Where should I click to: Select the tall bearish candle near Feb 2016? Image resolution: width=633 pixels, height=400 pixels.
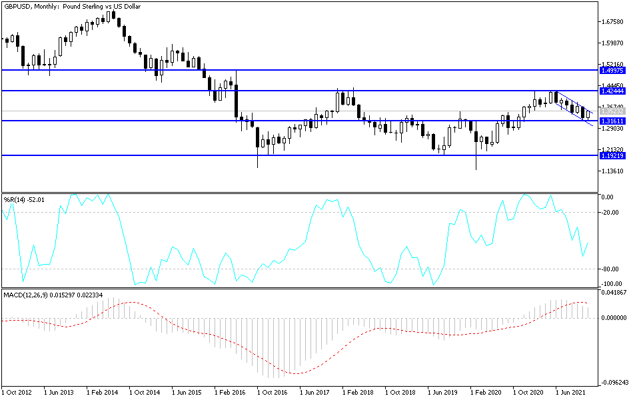click(x=235, y=100)
